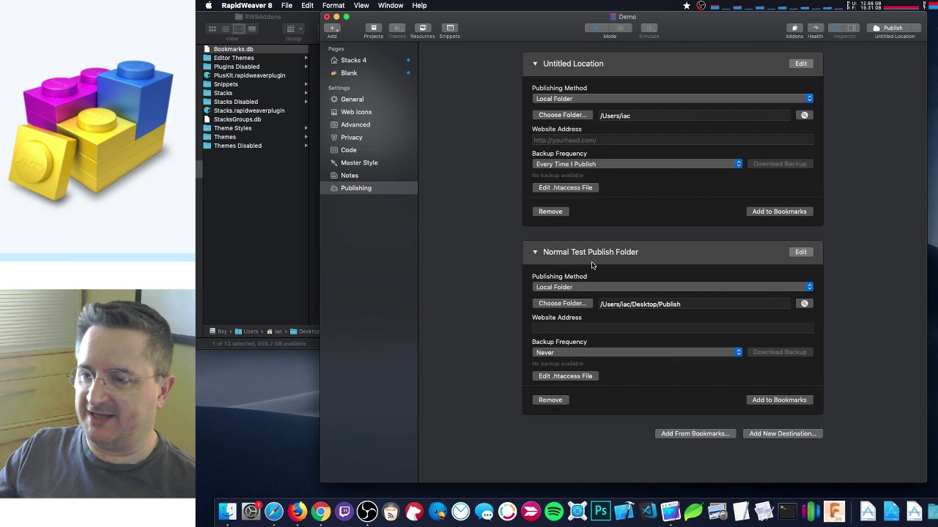Edit .htaccess File for Normal Test Publish Folder
The image size is (938, 527).
coord(566,375)
